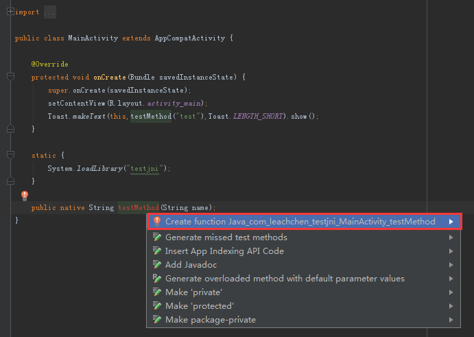Screen dimensions: 474x337
Task: Click the red testMethod name in native declaration
Action: [139, 207]
